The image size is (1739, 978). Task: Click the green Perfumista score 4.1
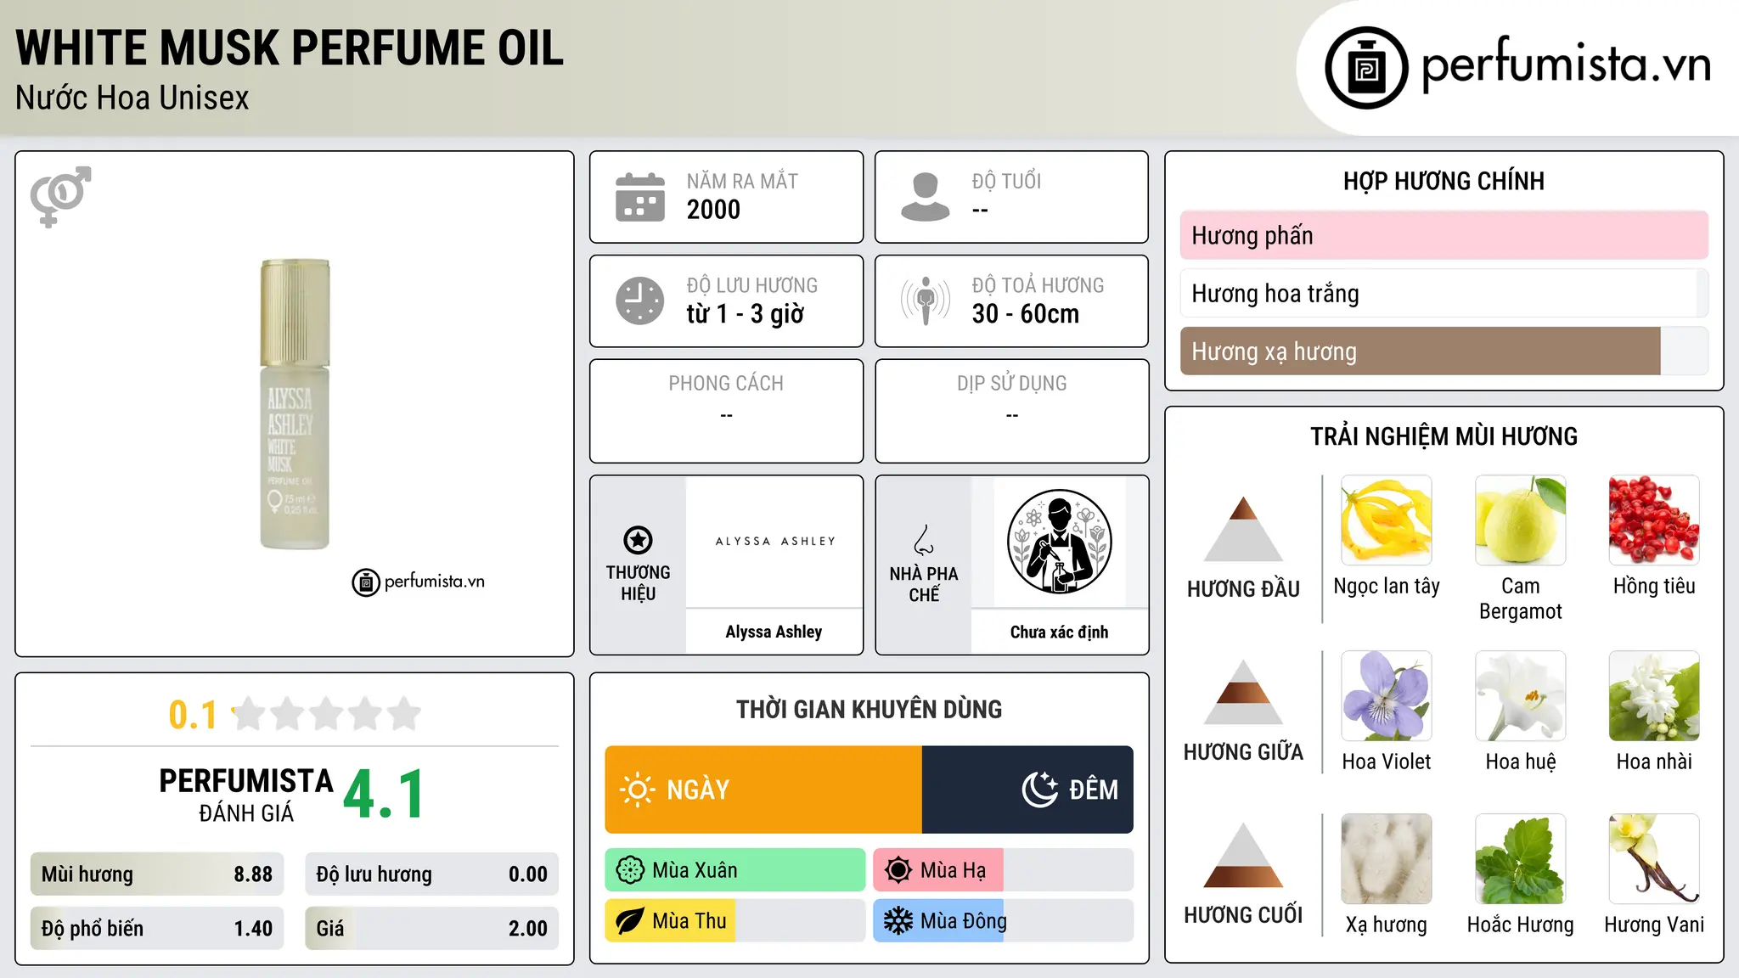tap(384, 795)
